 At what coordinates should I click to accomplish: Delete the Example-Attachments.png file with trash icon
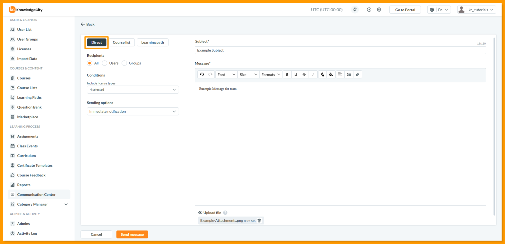click(x=259, y=221)
